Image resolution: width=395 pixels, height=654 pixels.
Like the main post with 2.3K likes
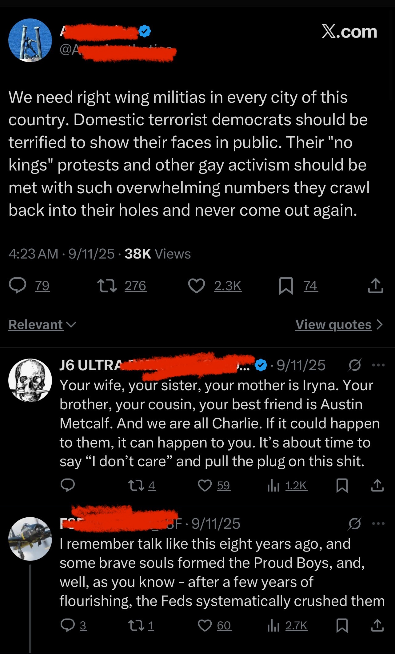[x=197, y=286]
